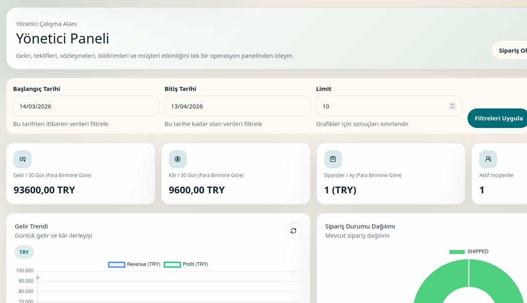The image size is (527, 303).
Task: Click the Sipariş Durumu Dağılımı title
Action: [360, 226]
